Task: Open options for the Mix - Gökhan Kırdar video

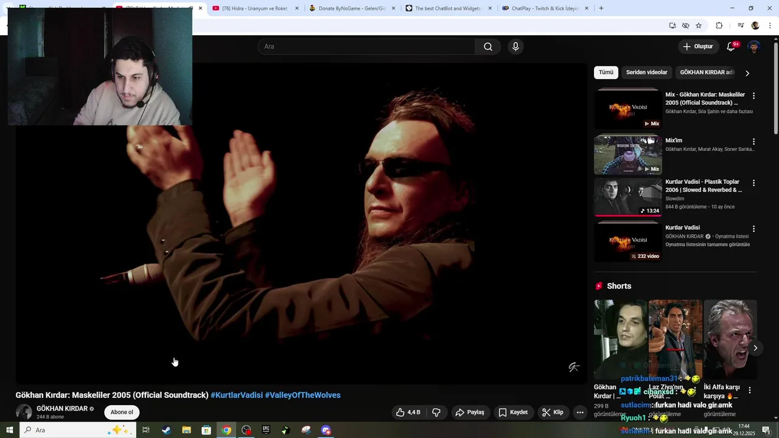Action: [x=753, y=96]
